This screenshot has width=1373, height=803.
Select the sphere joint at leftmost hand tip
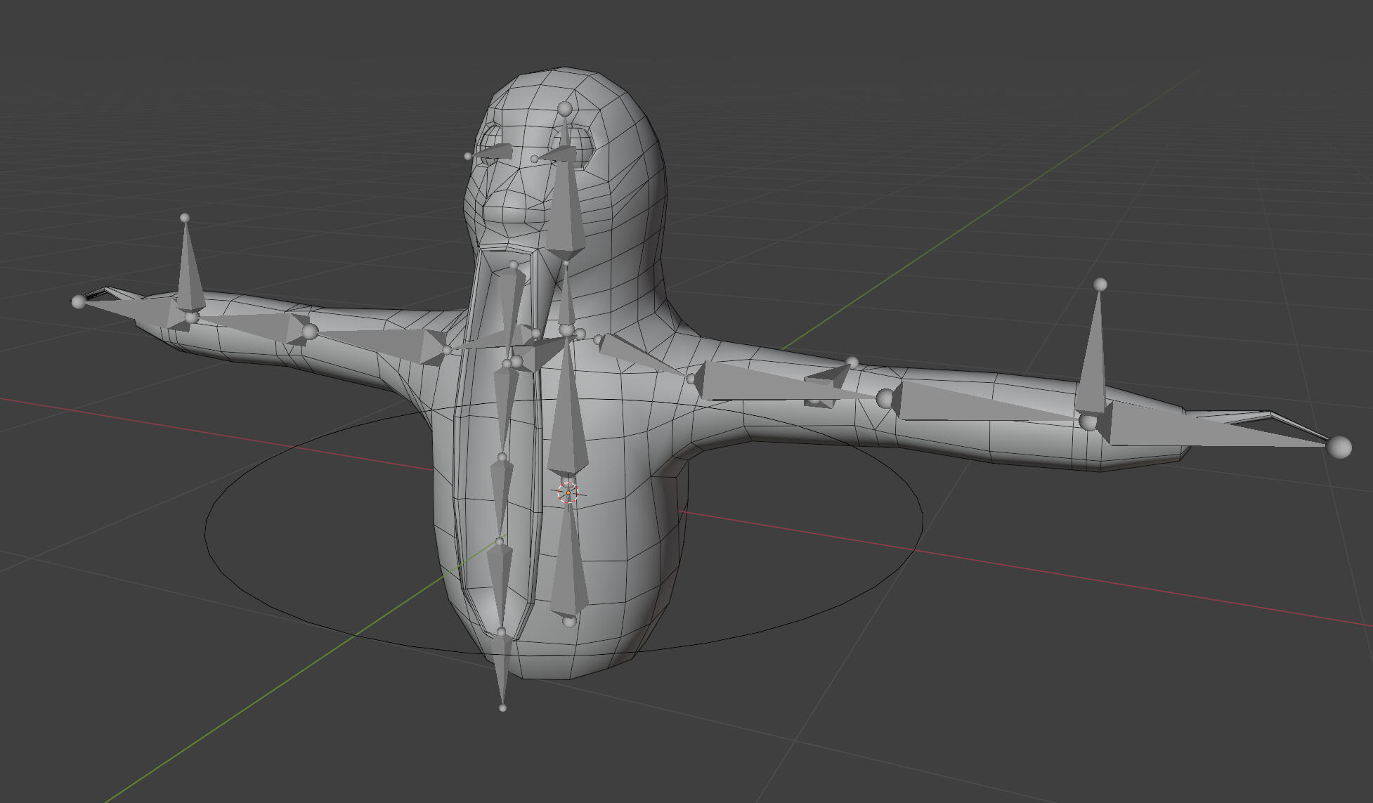78,301
